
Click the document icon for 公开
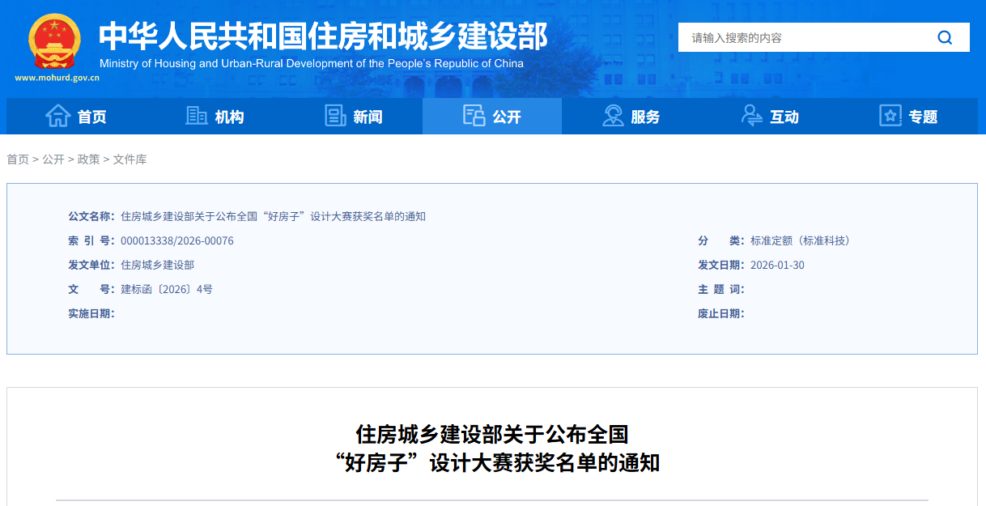point(474,117)
